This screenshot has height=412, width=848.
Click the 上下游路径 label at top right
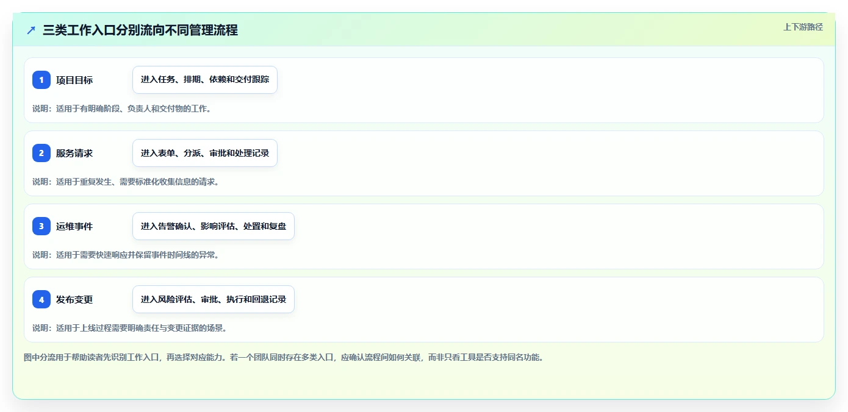point(803,27)
